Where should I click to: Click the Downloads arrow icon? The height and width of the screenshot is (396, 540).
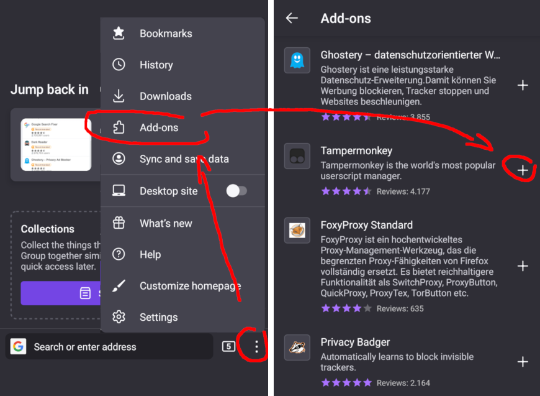point(119,96)
